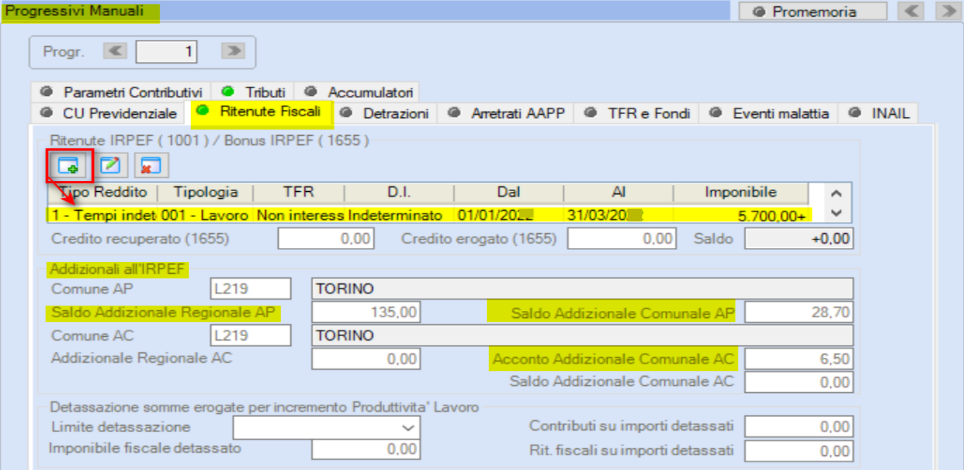966x470 pixels.
Task: Click the Tipo Reddito column header
Action: pyautogui.click(x=103, y=193)
